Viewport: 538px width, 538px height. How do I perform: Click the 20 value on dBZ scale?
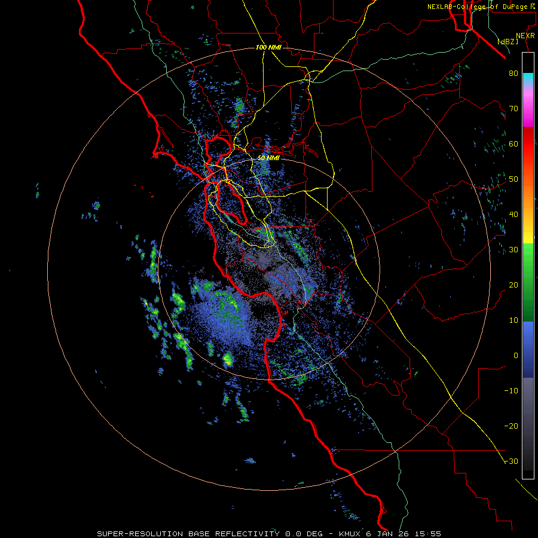pyautogui.click(x=513, y=285)
